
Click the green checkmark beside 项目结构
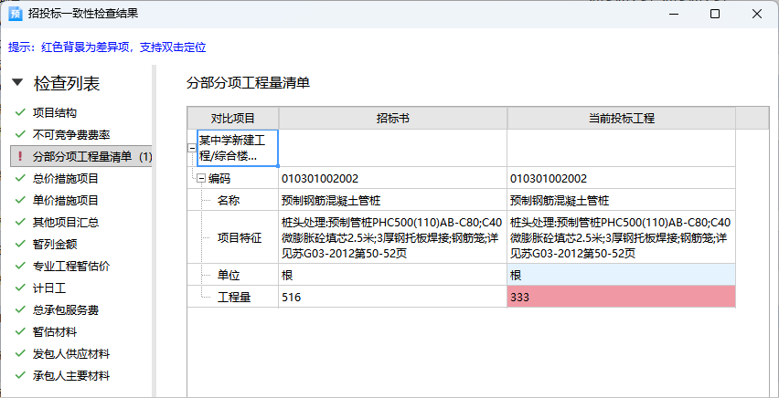click(20, 113)
